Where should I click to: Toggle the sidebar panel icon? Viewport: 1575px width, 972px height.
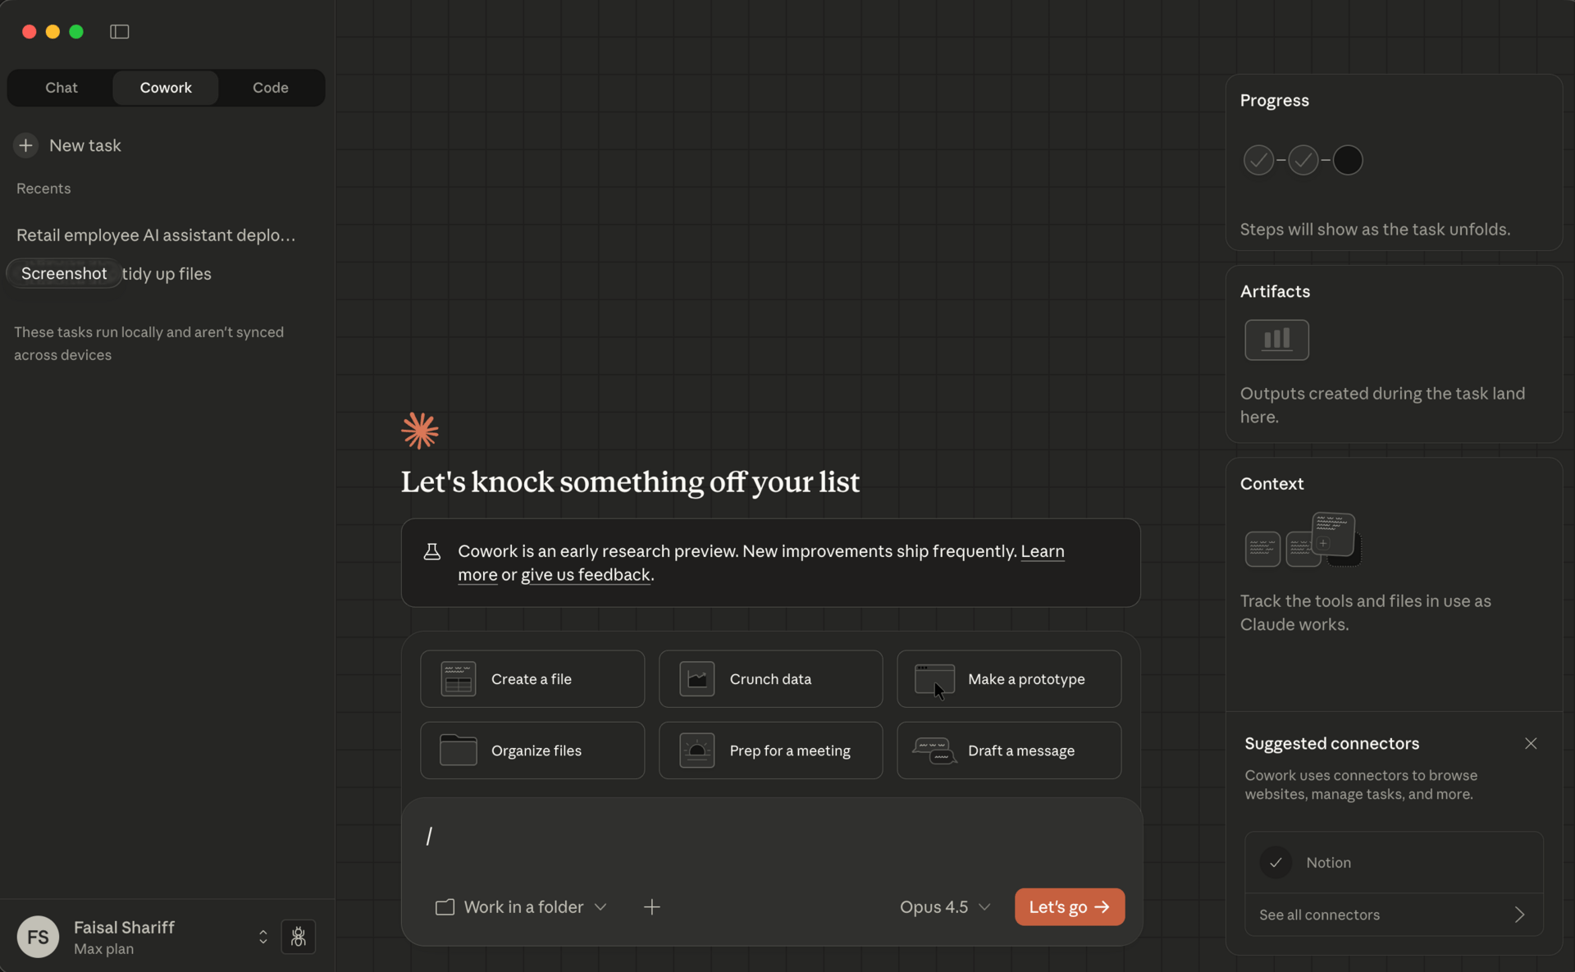pyautogui.click(x=120, y=31)
